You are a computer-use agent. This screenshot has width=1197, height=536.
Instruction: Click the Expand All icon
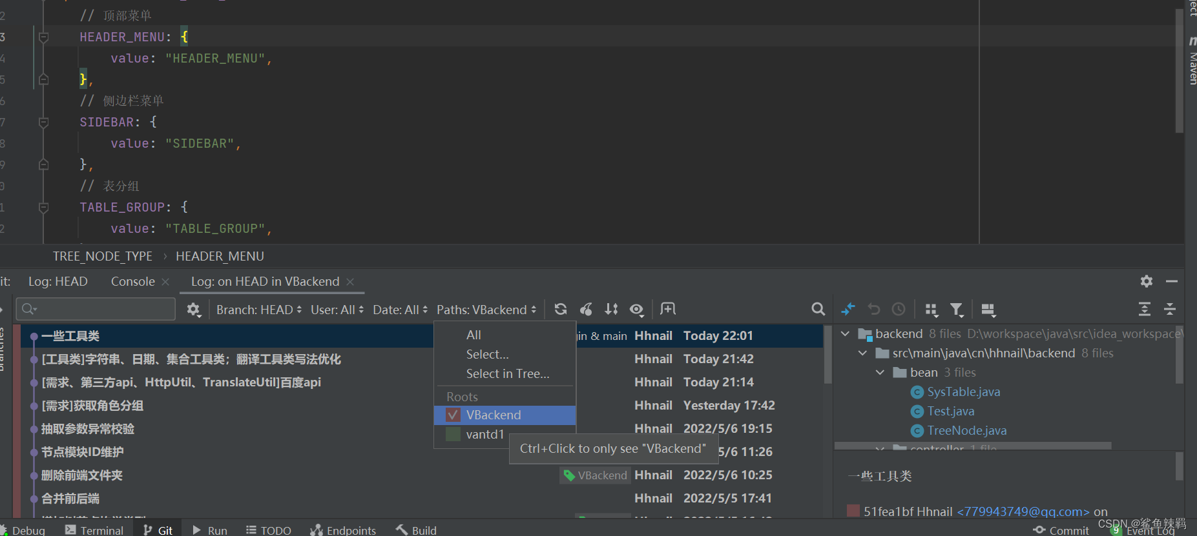(x=1144, y=309)
